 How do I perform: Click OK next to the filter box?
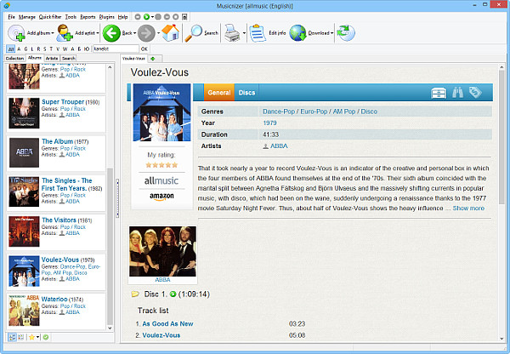click(x=144, y=49)
